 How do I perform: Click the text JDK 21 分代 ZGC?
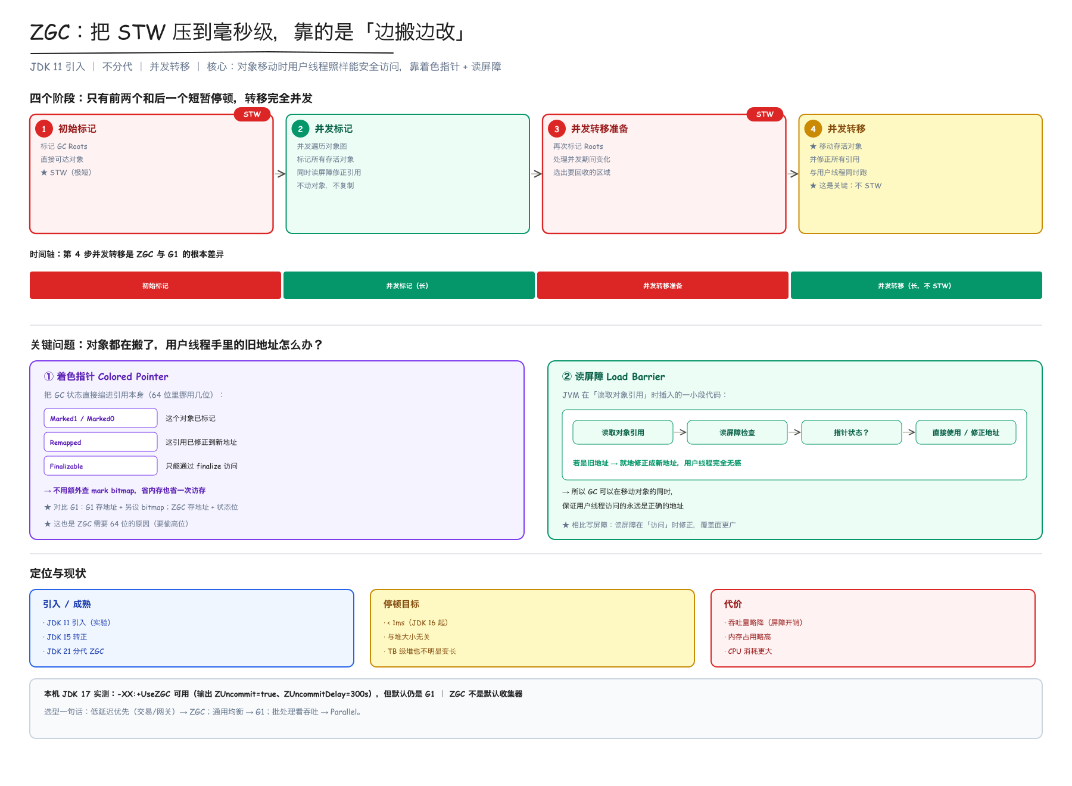(x=75, y=651)
